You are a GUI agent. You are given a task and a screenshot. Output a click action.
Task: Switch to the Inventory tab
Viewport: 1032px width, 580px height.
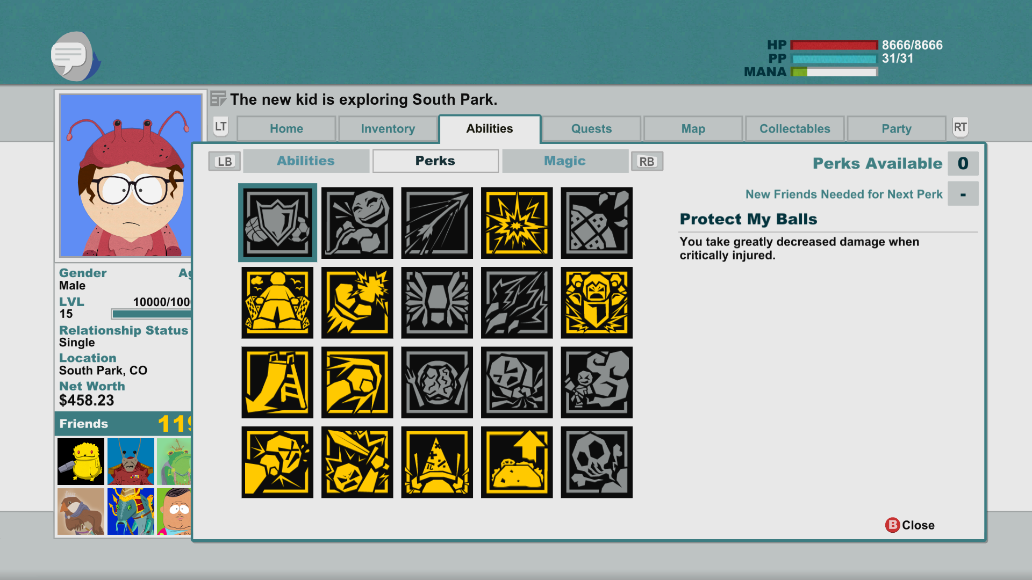click(388, 129)
